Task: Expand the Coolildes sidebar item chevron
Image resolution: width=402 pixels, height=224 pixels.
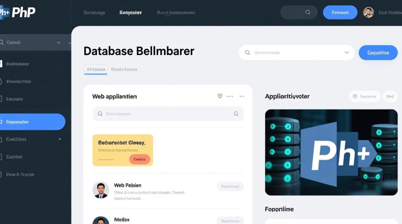Action: point(60,139)
